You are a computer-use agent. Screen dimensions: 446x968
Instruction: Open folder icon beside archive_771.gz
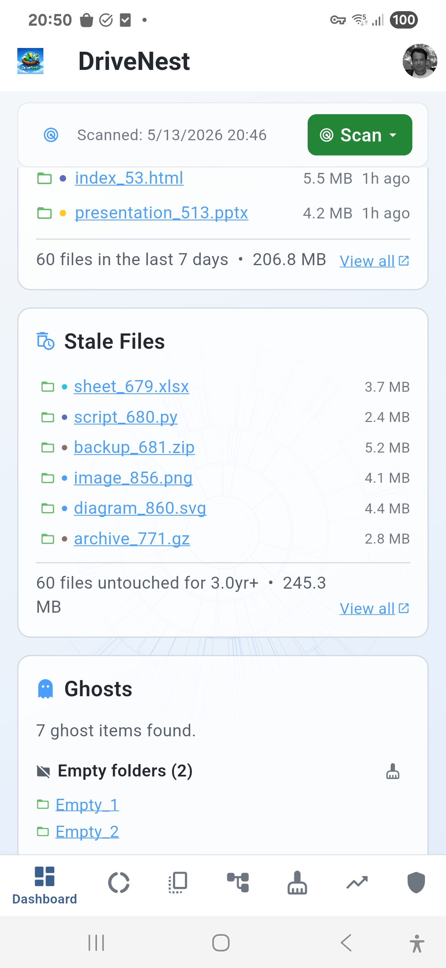(48, 539)
